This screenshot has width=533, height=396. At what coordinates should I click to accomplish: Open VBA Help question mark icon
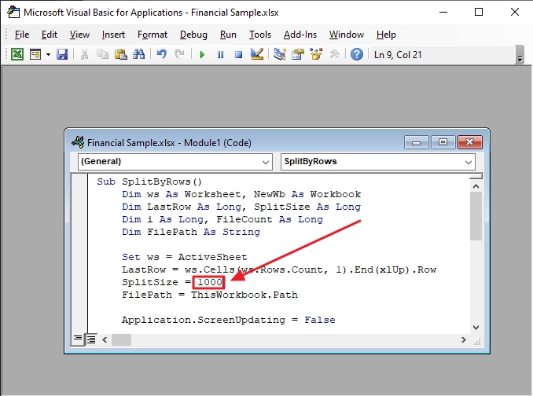point(357,54)
